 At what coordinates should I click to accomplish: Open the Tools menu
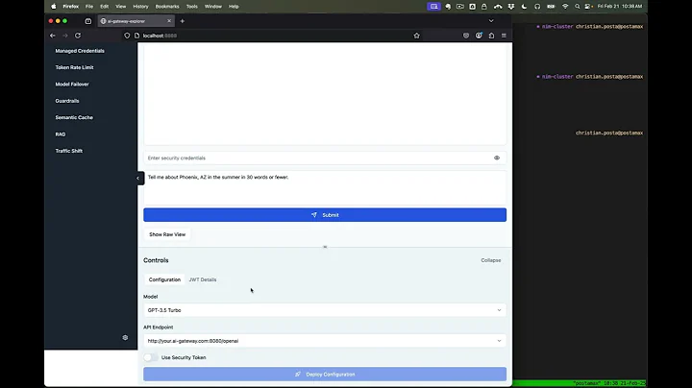coord(192,7)
